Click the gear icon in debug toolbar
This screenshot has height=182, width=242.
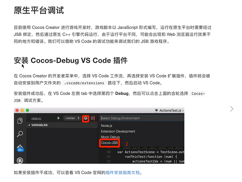click(86, 119)
